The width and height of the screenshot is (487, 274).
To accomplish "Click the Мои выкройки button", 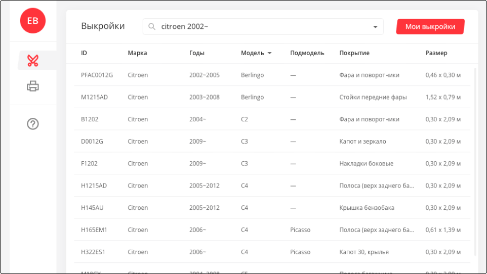I will tap(430, 27).
